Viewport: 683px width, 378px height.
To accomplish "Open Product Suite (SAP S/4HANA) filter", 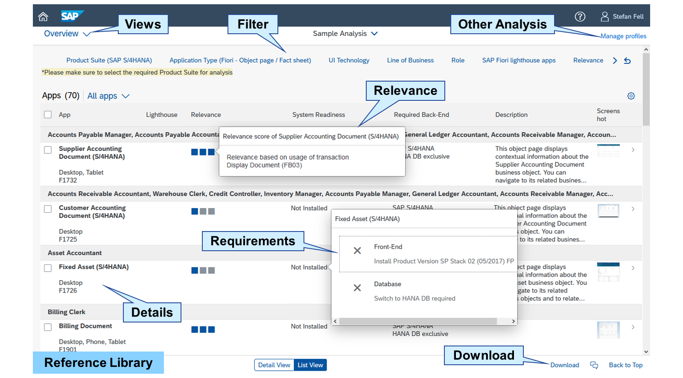I will click(109, 61).
